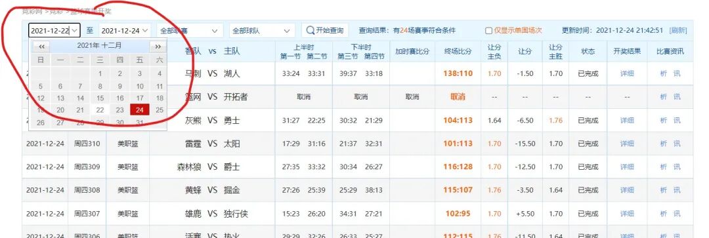The width and height of the screenshot is (709, 238).
Task: Open 详细 for 黄蜂 VS 掘金
Action: pos(627,190)
